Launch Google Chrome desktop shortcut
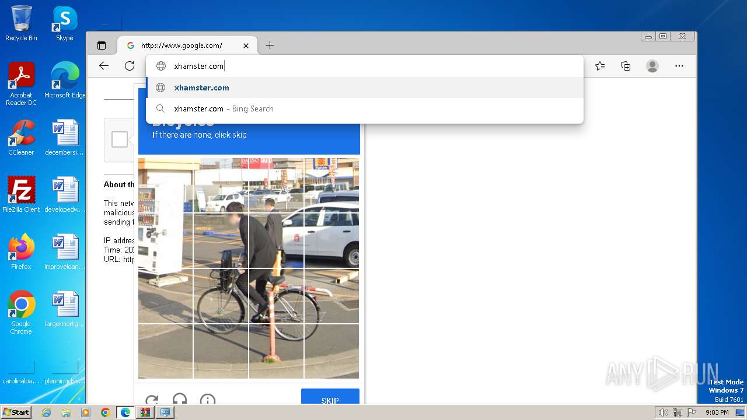The height and width of the screenshot is (420, 747). point(21,312)
